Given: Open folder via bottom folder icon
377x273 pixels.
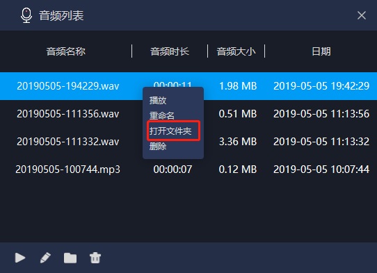Looking at the screenshot, I should (70, 258).
